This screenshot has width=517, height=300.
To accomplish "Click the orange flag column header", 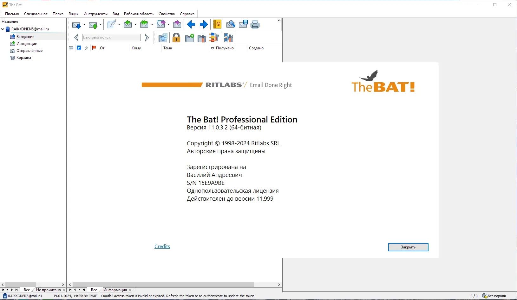I will click(94, 48).
